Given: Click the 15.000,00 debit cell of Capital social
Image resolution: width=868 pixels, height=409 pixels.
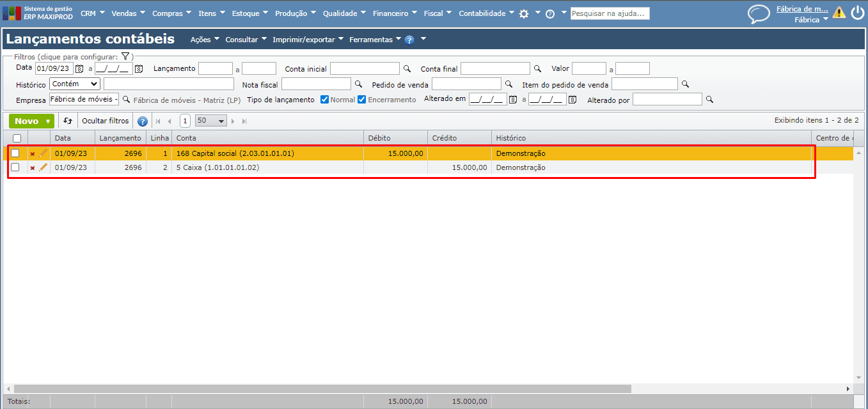Looking at the screenshot, I should tap(395, 153).
